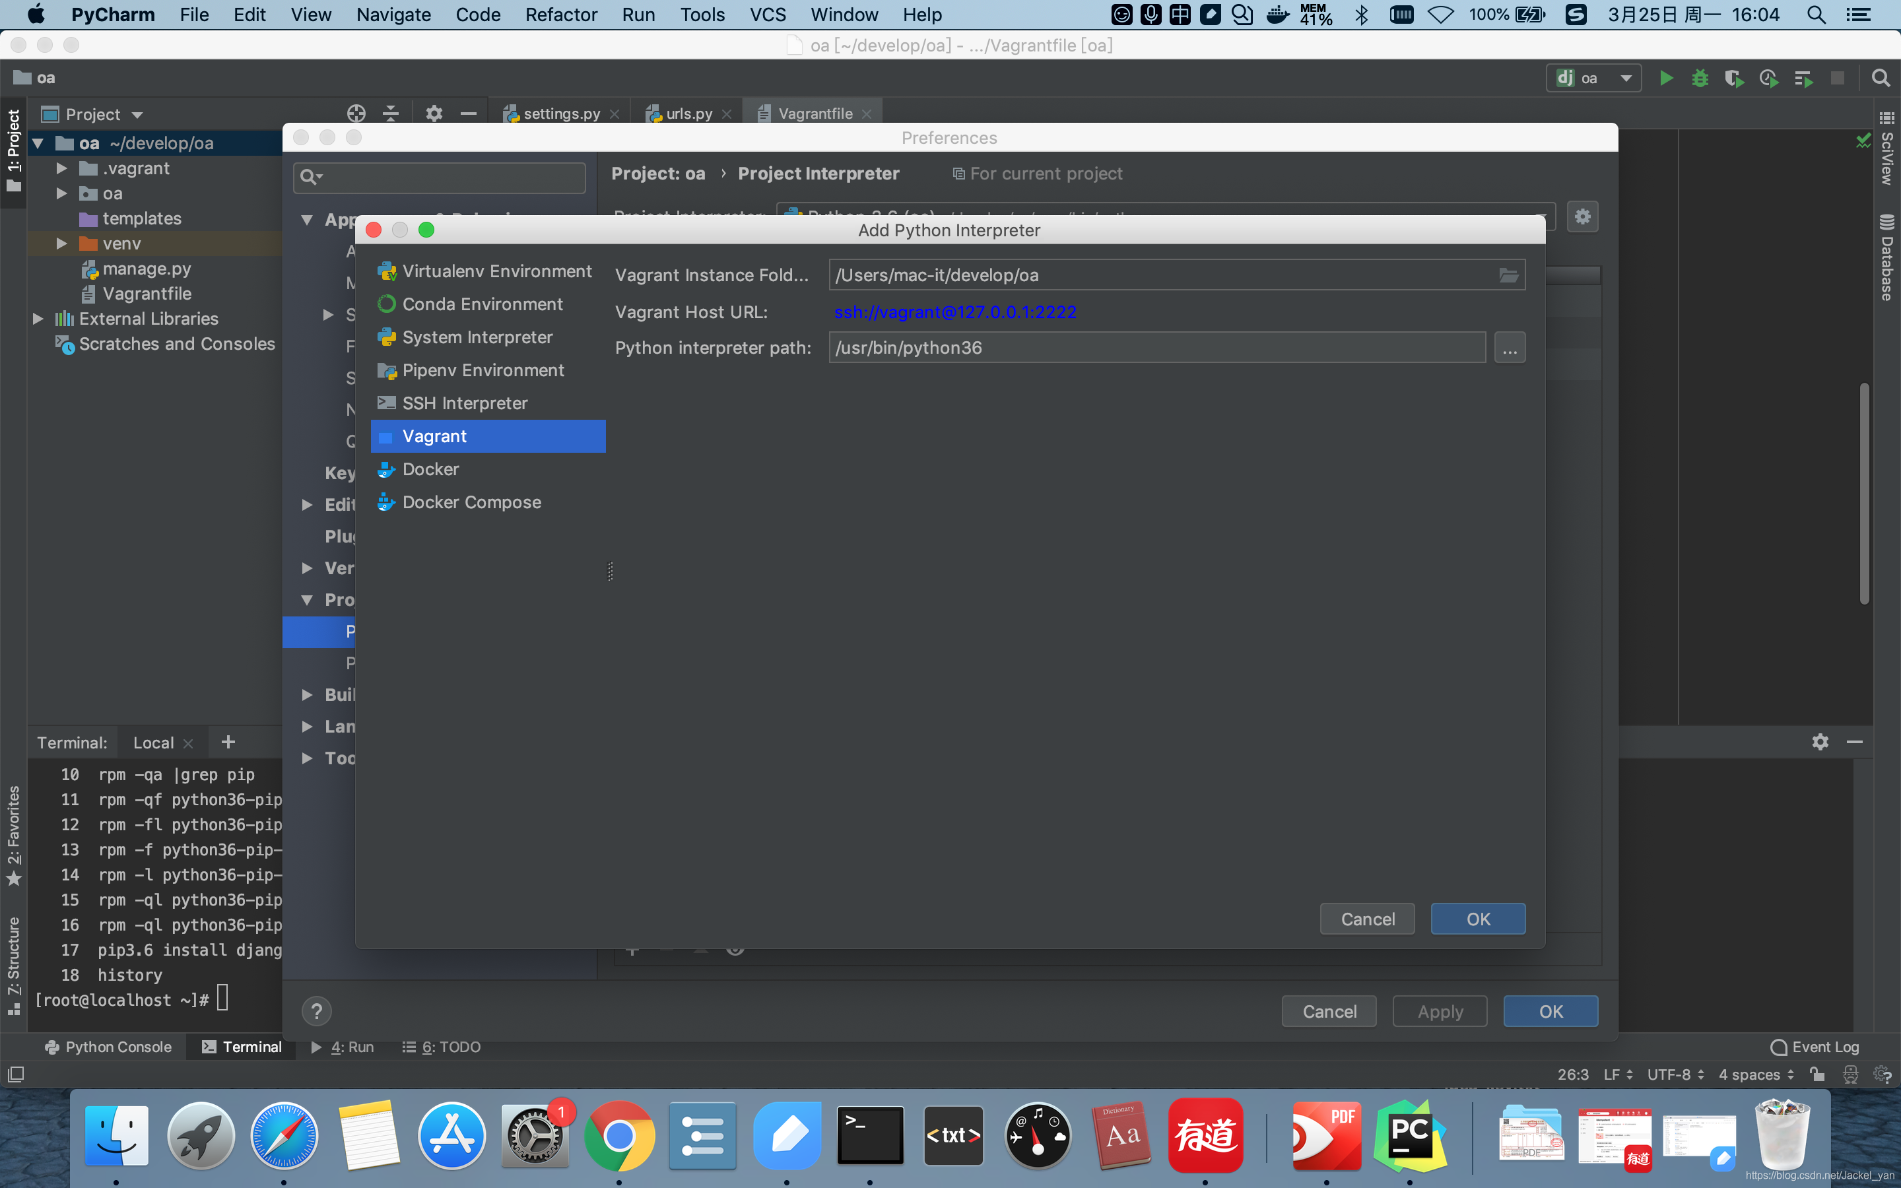The image size is (1901, 1188).
Task: Select manage.py in project tree
Action: (x=147, y=269)
